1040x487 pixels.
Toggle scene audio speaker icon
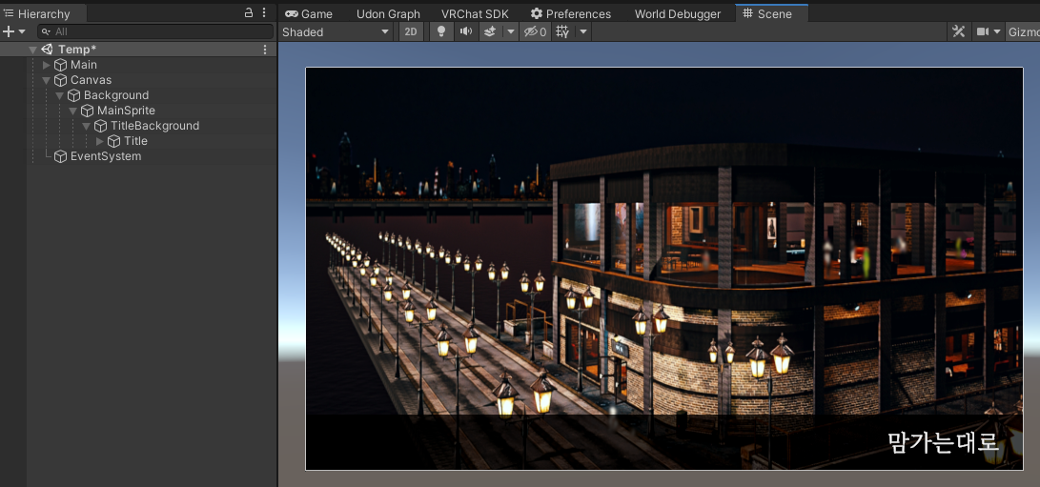click(x=465, y=31)
